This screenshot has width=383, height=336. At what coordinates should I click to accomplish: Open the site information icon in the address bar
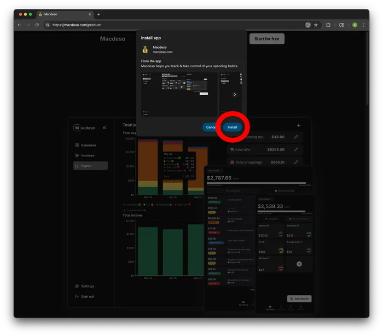48,25
